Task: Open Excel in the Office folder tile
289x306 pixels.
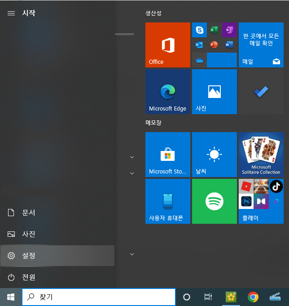Action: 214,30
